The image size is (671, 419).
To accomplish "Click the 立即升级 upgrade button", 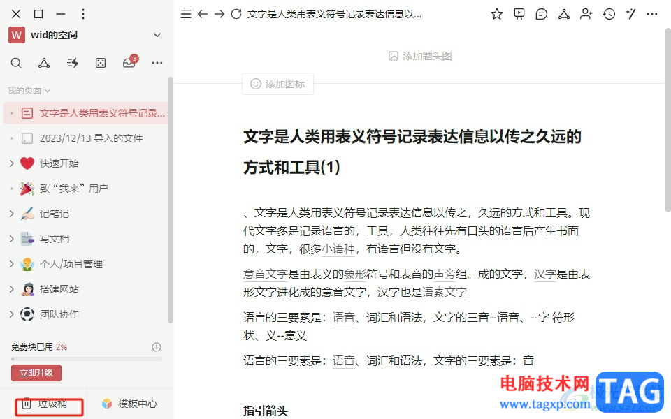I will pyautogui.click(x=36, y=373).
